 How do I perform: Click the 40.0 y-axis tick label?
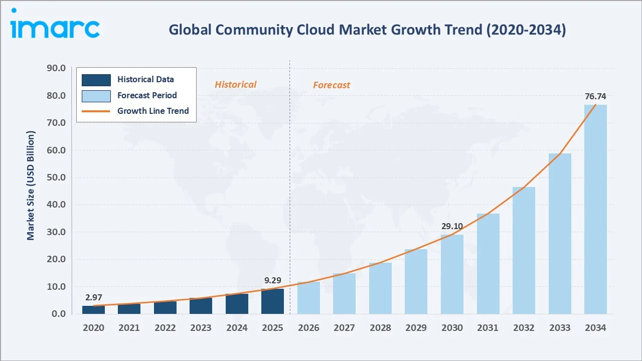tap(56, 205)
